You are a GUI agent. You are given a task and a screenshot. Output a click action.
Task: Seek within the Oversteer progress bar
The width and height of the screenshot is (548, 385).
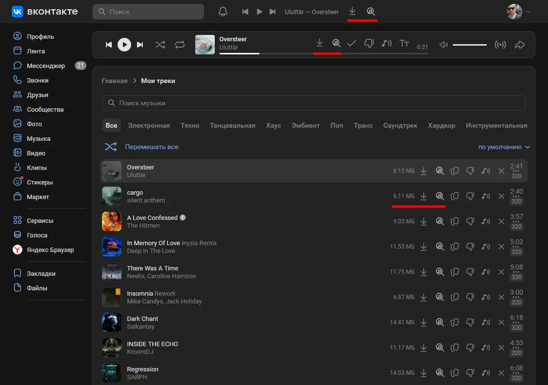tap(324, 53)
